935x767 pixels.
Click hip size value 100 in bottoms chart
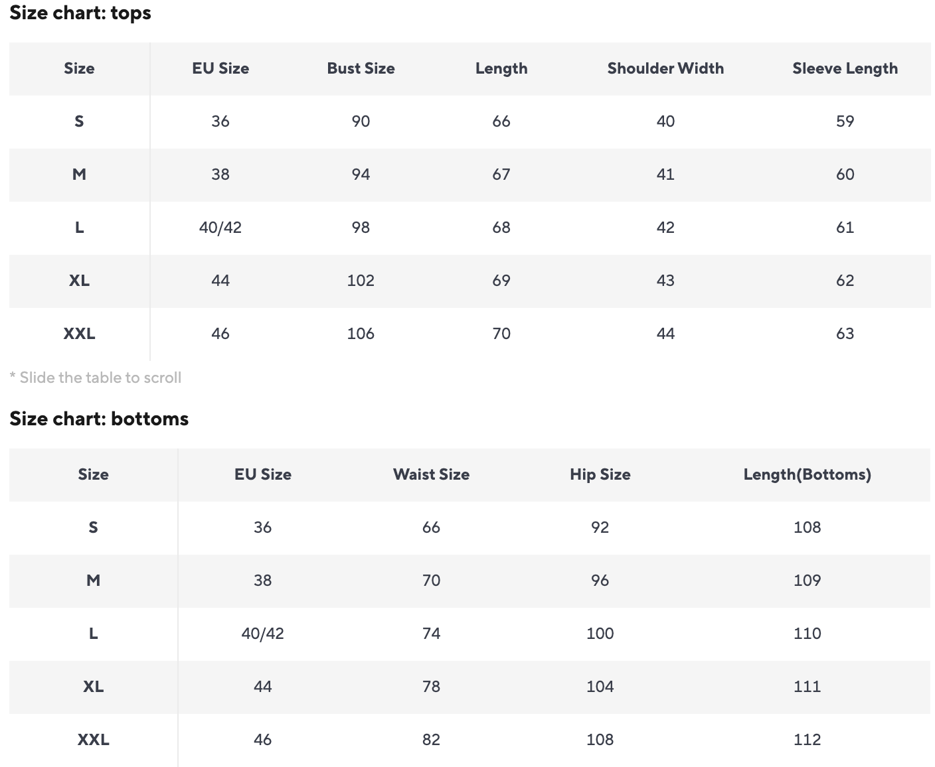click(x=600, y=634)
